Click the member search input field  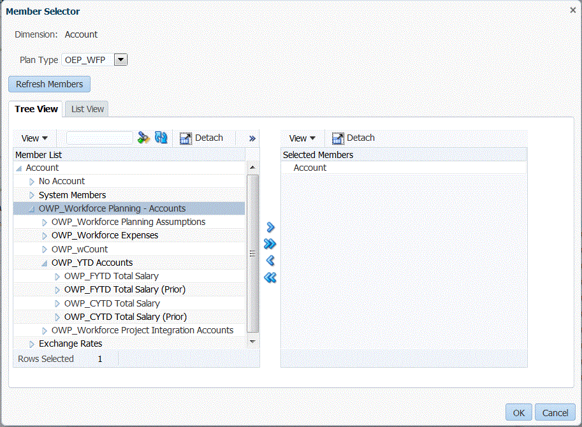pos(99,138)
